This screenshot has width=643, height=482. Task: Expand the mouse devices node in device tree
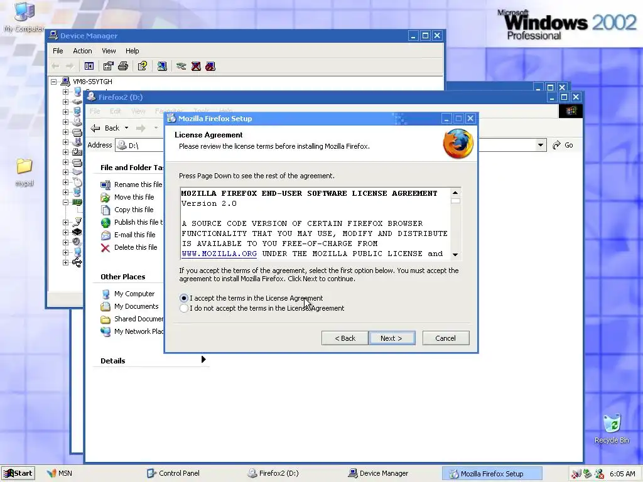click(65, 182)
